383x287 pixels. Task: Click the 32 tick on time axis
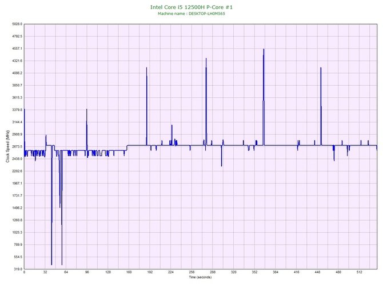(x=45, y=272)
